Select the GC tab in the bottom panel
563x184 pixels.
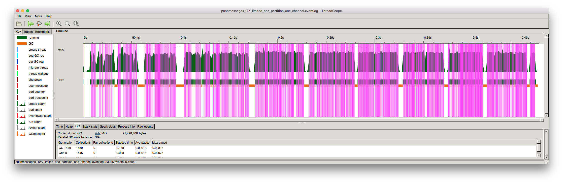pyautogui.click(x=78, y=126)
